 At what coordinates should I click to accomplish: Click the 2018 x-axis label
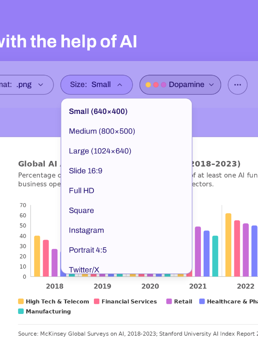coord(54,286)
